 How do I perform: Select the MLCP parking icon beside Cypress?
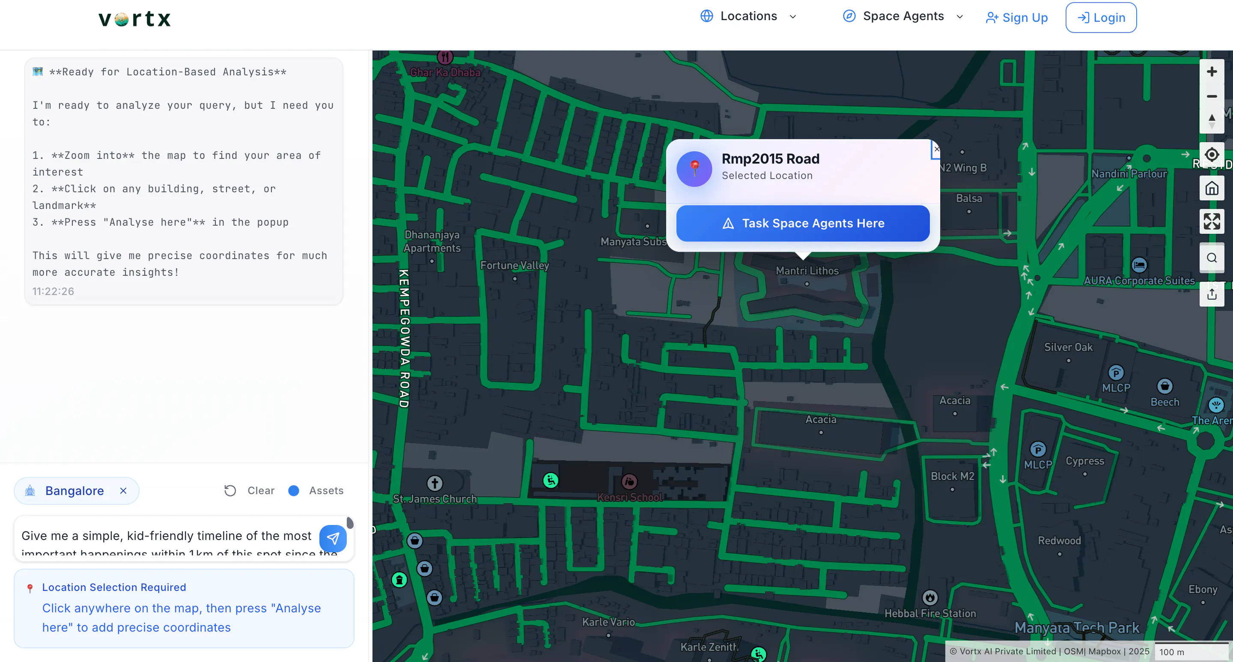point(1037,450)
